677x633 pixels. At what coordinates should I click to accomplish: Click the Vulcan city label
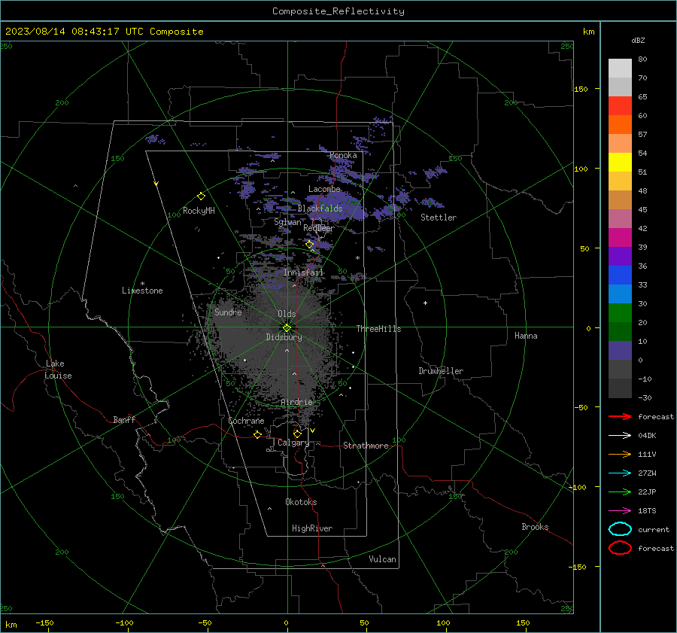(x=383, y=559)
